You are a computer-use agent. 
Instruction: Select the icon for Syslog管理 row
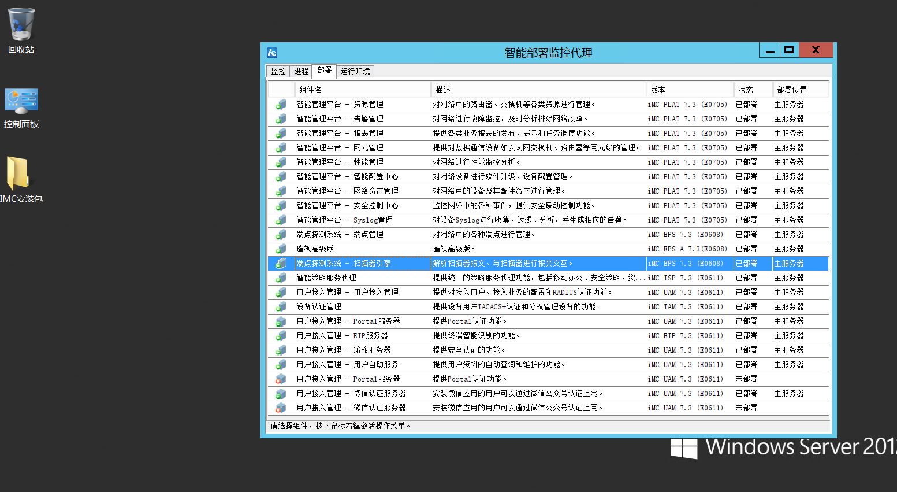click(281, 220)
